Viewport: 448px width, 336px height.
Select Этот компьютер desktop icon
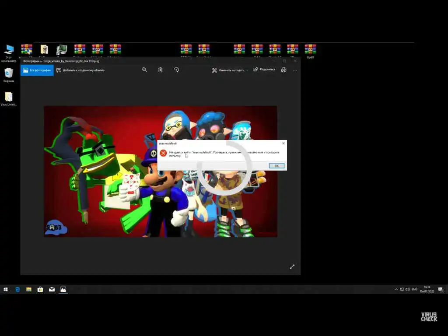(x=9, y=53)
